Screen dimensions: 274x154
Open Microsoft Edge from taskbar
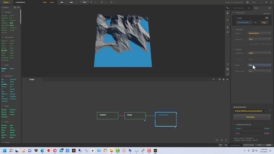42,151
